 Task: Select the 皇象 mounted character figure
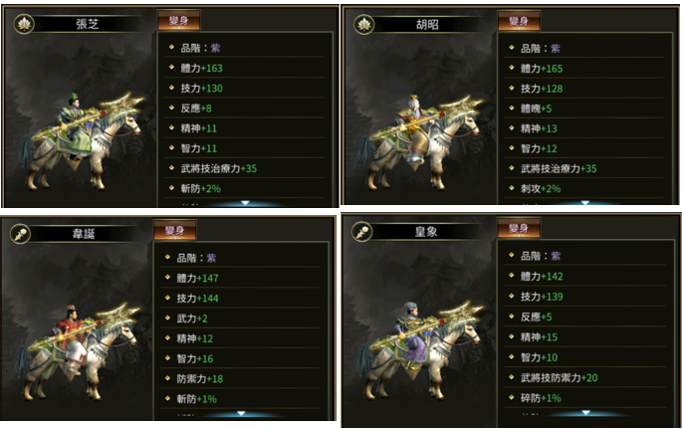pos(420,350)
